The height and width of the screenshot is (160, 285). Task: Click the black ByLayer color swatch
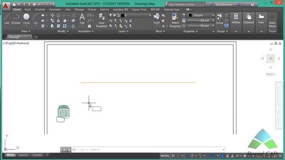190,16
